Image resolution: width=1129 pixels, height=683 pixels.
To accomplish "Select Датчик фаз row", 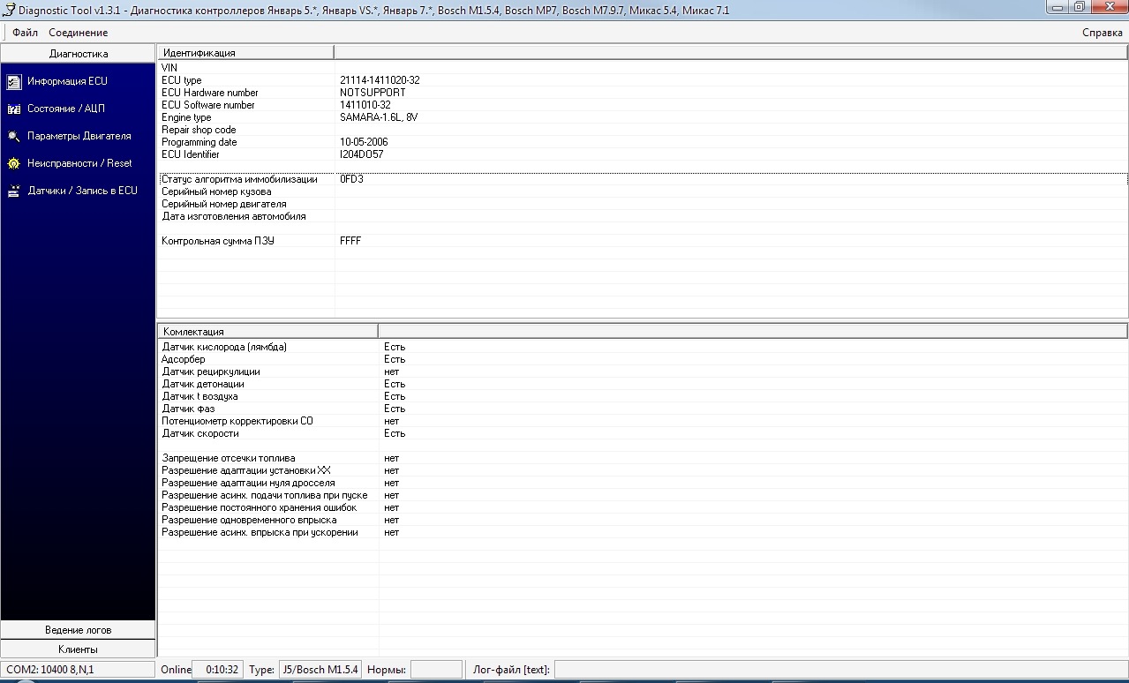I will [x=643, y=409].
